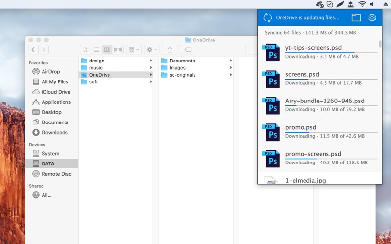The image size is (391, 244).
Task: Expand arrow next to Images folder
Action: pos(231,67)
